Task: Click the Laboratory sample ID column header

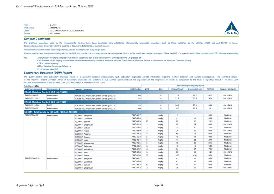Action: (x=33, y=89)
